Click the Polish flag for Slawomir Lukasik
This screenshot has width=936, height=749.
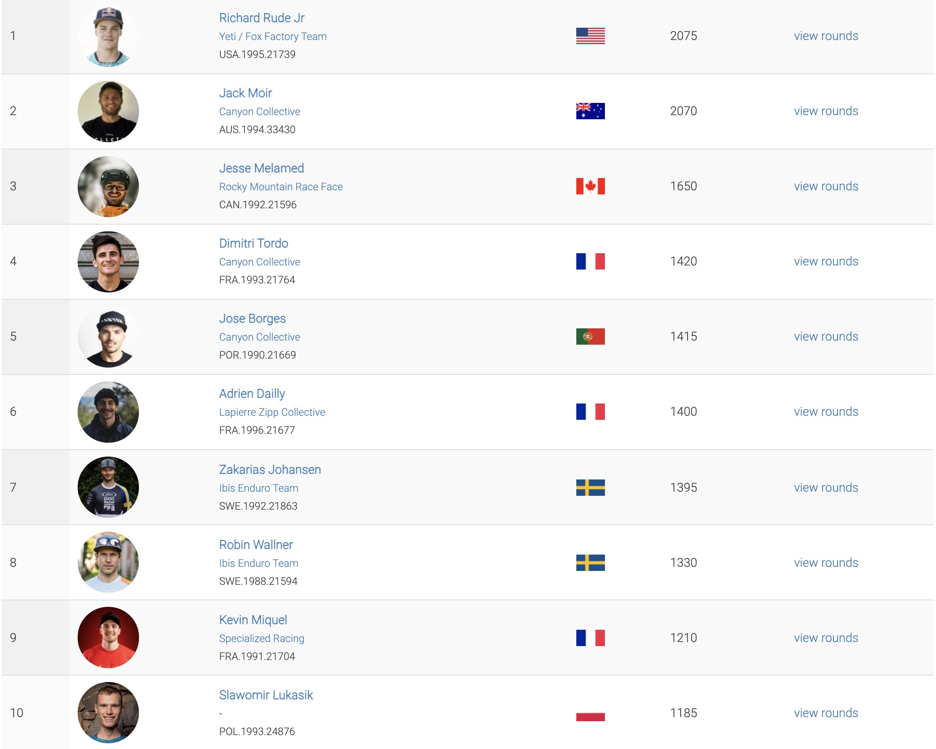pyautogui.click(x=590, y=713)
